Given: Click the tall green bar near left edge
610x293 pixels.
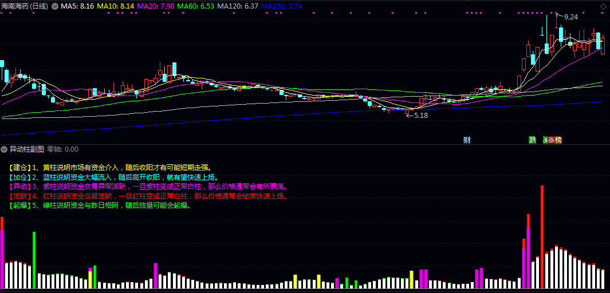Looking at the screenshot, I should (34, 260).
